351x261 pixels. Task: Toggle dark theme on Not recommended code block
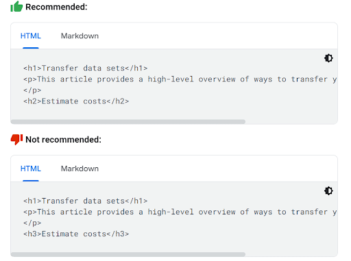point(328,191)
